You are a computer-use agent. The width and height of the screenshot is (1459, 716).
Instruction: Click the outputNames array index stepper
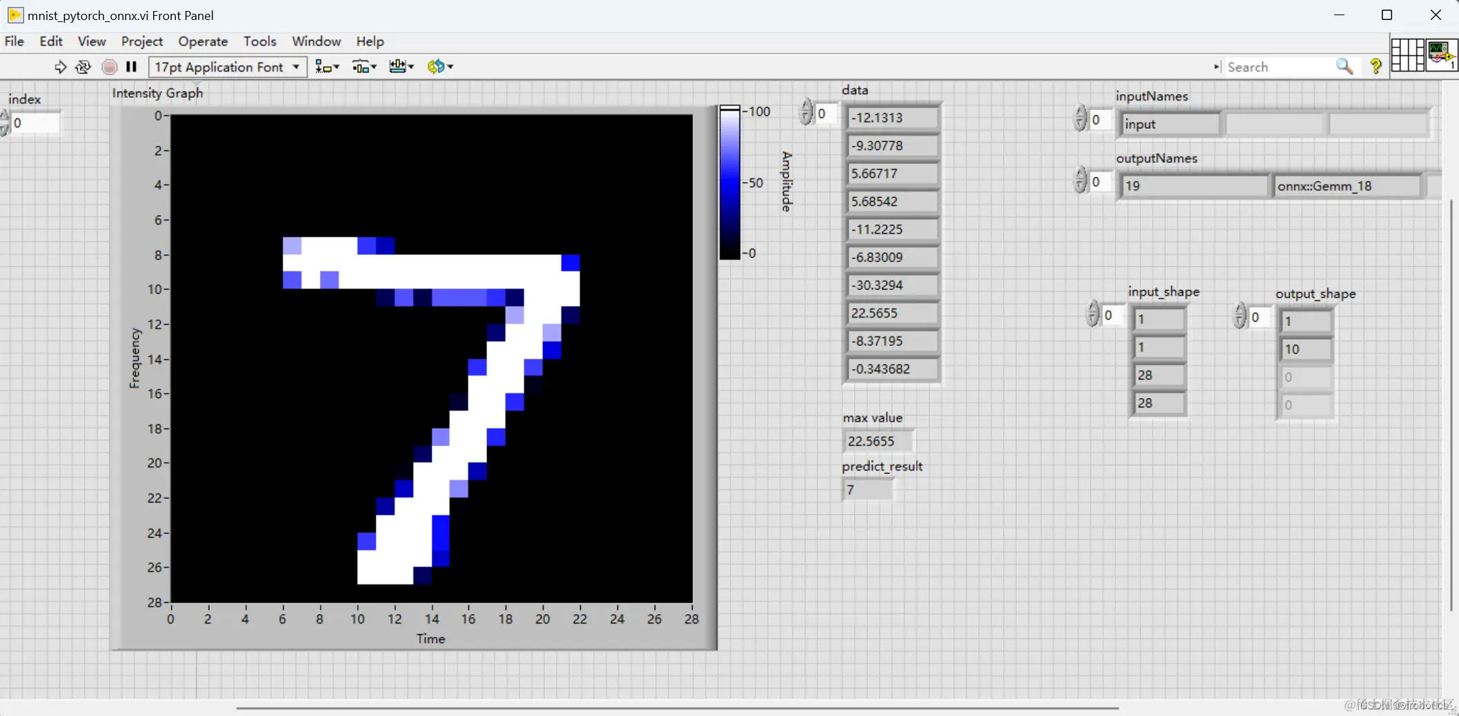click(x=1080, y=180)
